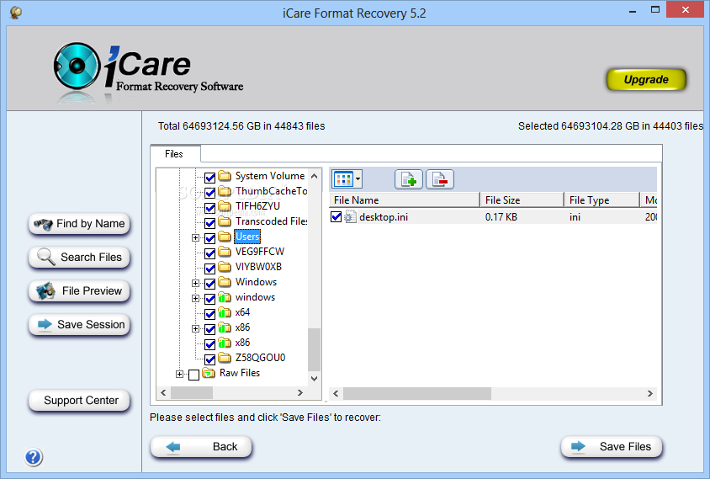
Task: Select the TIFH6ZYU folder label
Action: [x=257, y=206]
